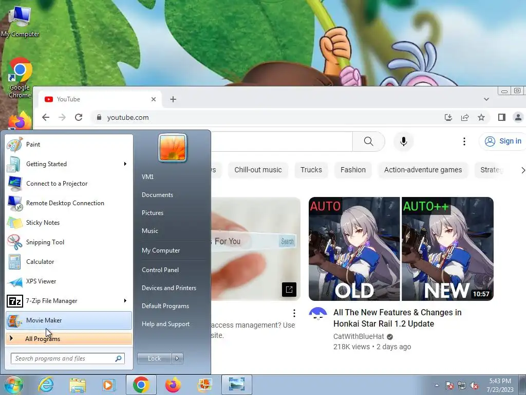Open Internet Explorer from taskbar
Image resolution: width=526 pixels, height=395 pixels.
(46, 385)
